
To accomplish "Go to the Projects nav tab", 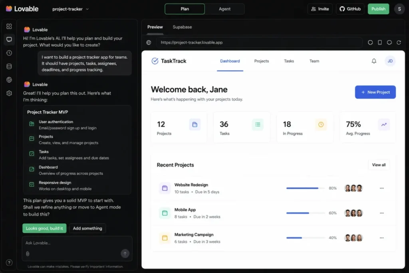I will point(261,61).
